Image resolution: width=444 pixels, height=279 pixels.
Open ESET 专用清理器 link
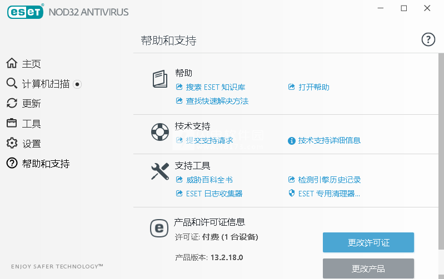point(329,194)
